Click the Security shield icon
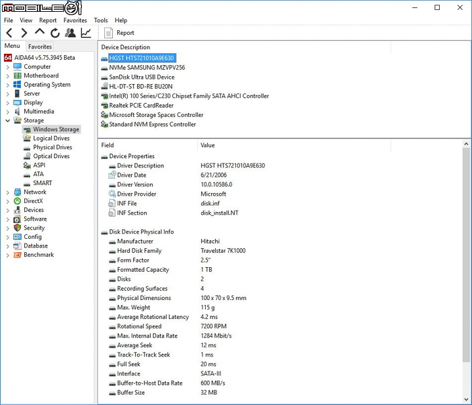 pos(18,228)
